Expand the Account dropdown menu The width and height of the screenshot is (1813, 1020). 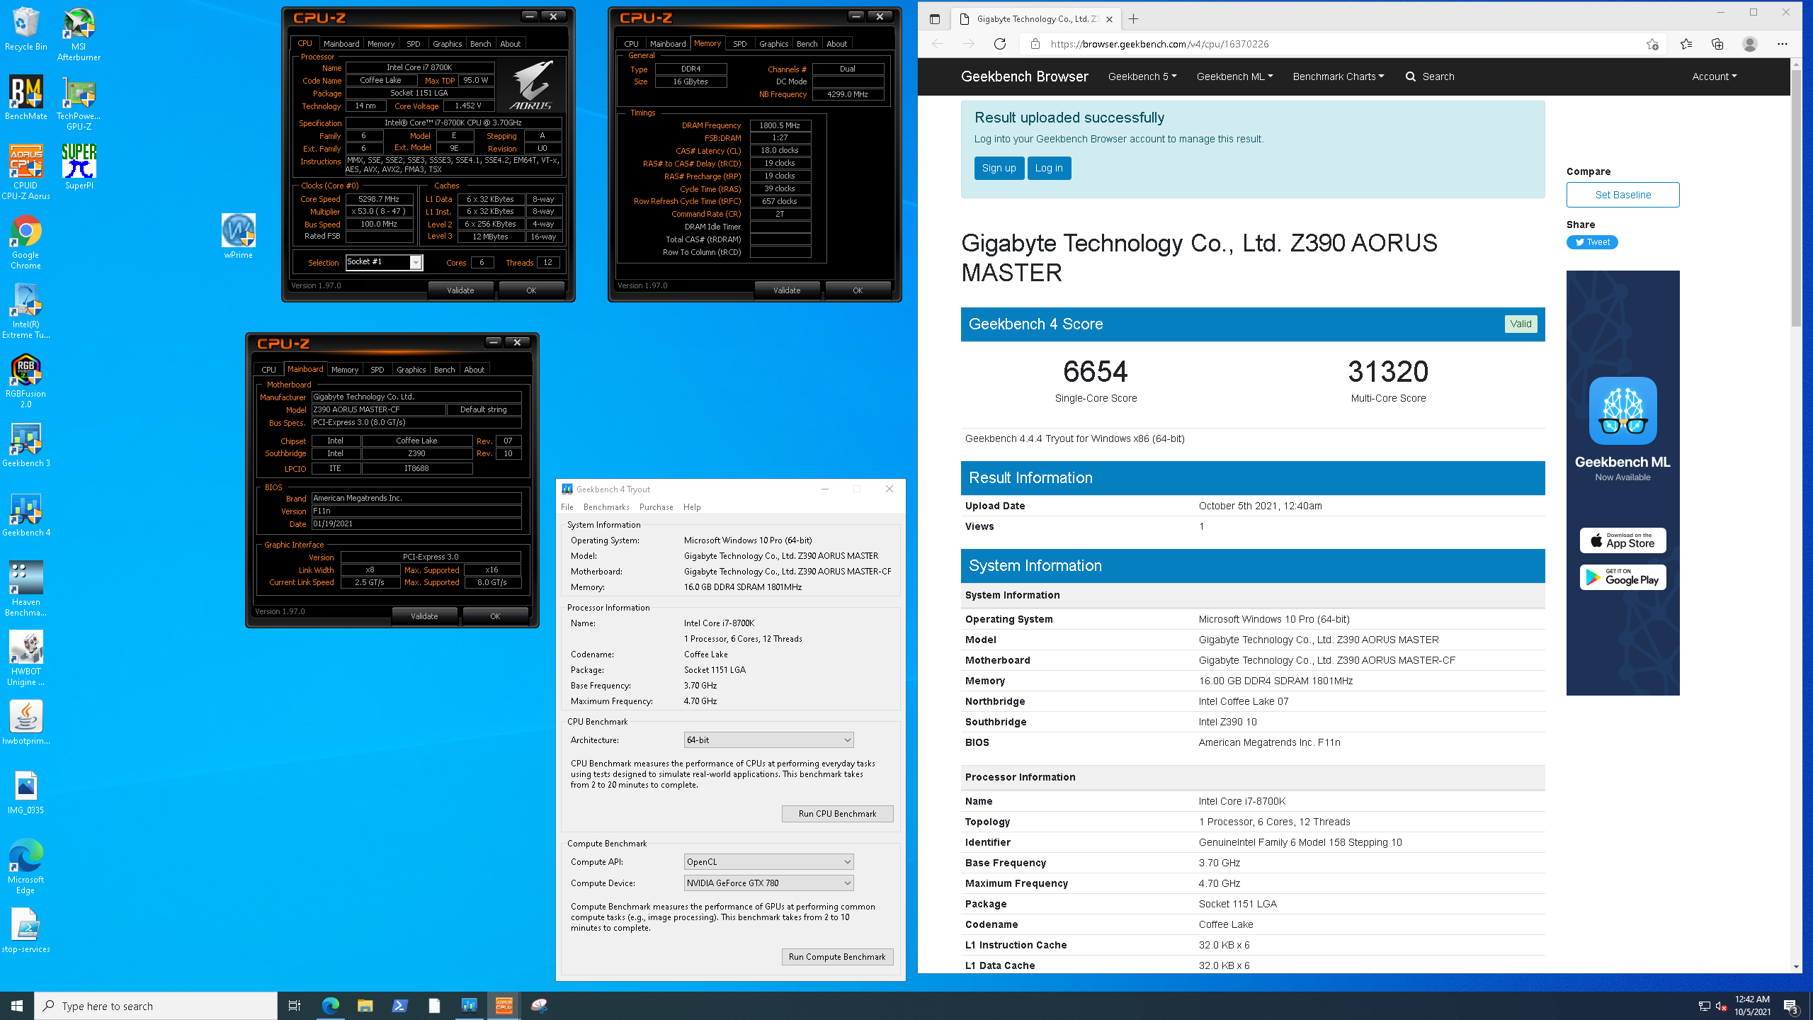(1714, 76)
